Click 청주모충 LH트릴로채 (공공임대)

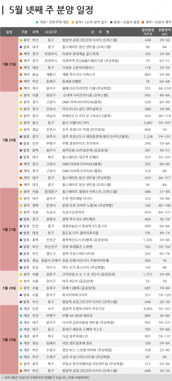point(85,150)
